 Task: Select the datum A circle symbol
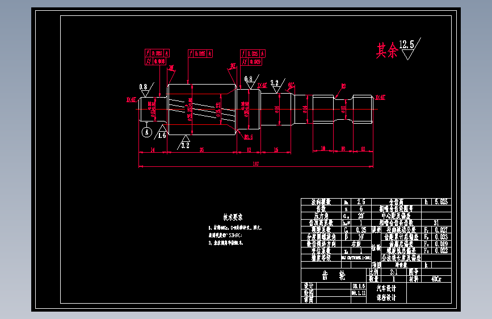click(146, 132)
